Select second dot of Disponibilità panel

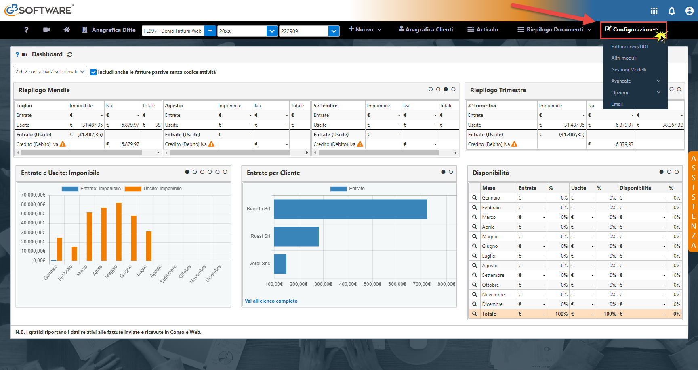[669, 172]
